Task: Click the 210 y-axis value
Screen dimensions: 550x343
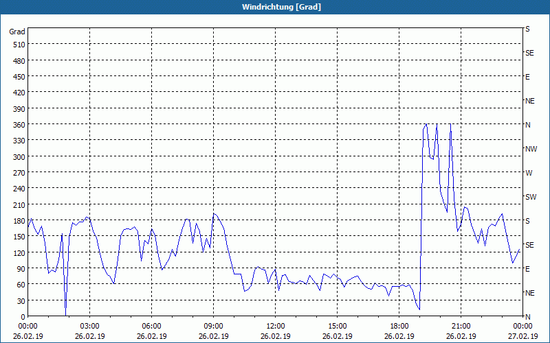Action: 20,204
